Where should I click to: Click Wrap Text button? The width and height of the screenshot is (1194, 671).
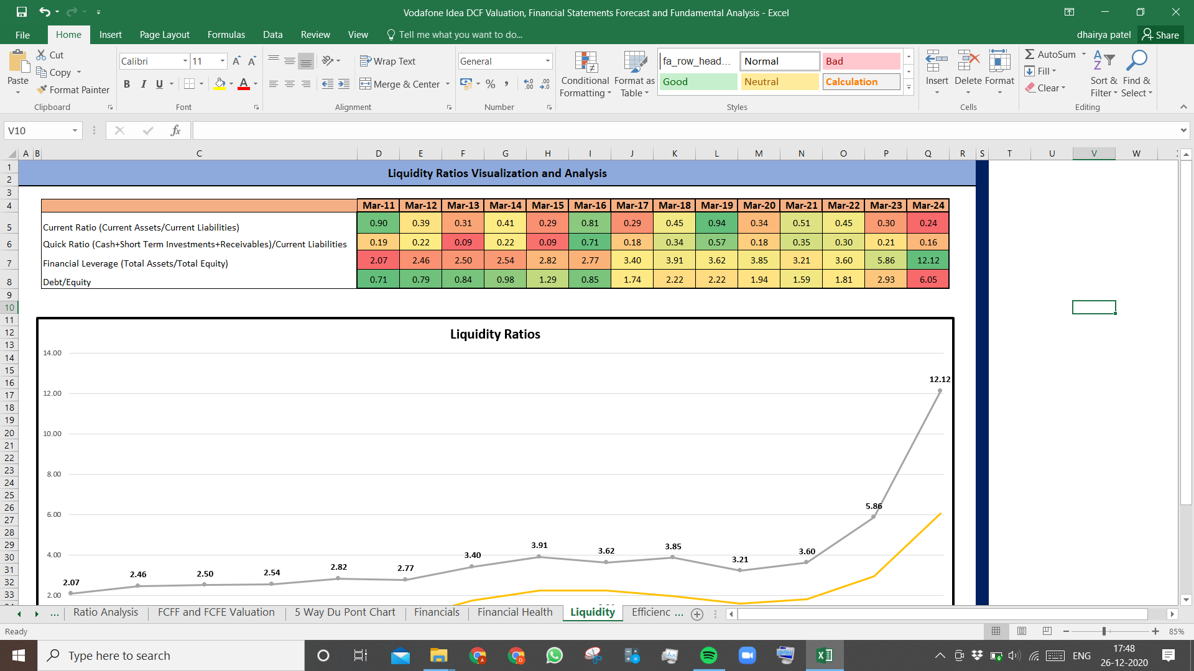point(387,61)
